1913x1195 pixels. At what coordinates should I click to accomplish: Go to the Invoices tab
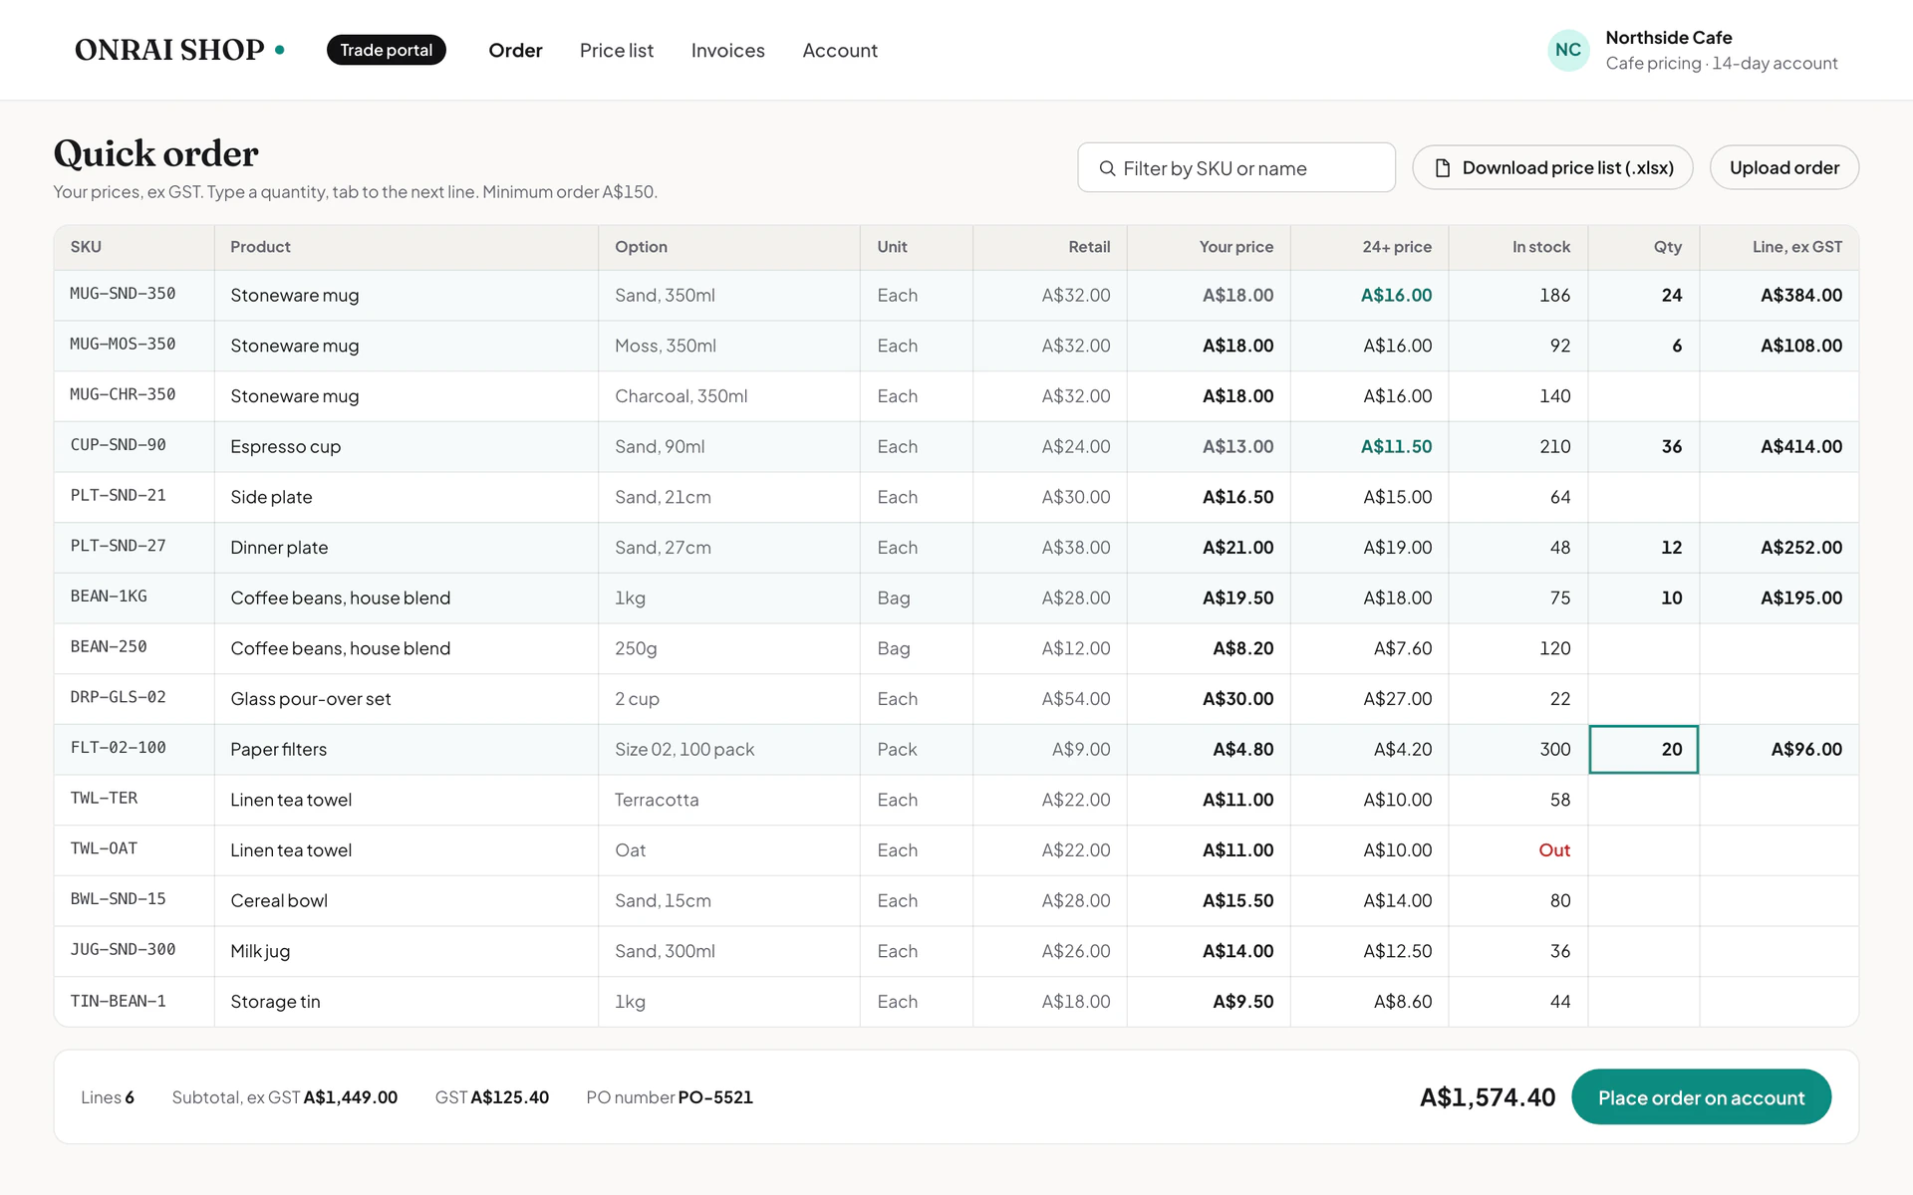point(728,50)
